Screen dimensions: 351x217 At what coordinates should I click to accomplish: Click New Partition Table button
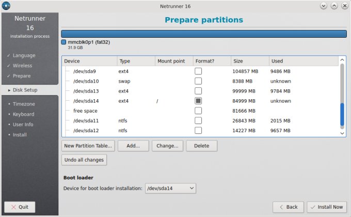pos(88,146)
